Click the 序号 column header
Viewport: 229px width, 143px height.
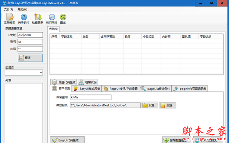tap(55, 37)
